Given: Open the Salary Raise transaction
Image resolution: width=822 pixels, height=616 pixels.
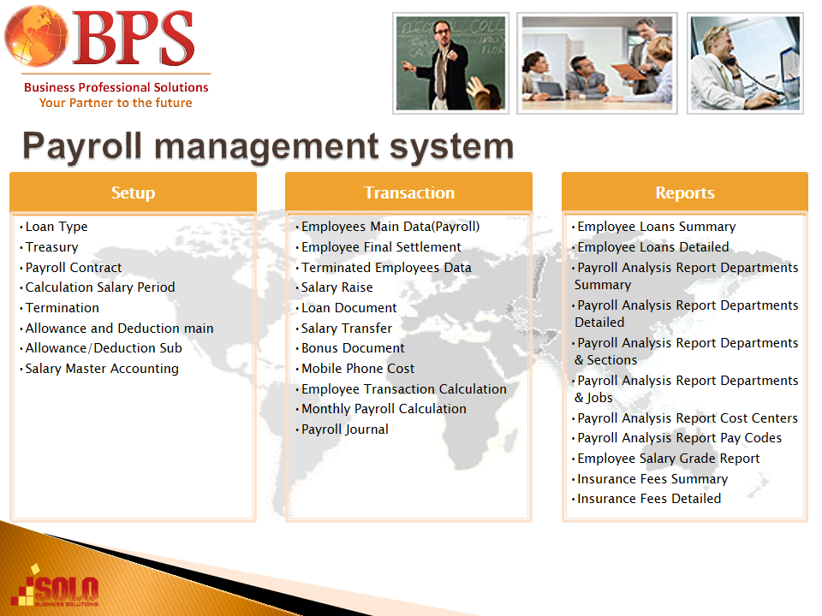Looking at the screenshot, I should (x=337, y=287).
